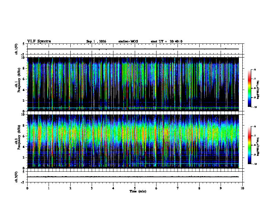Click the ch.3(V) voltage trace panel

(x=135, y=177)
